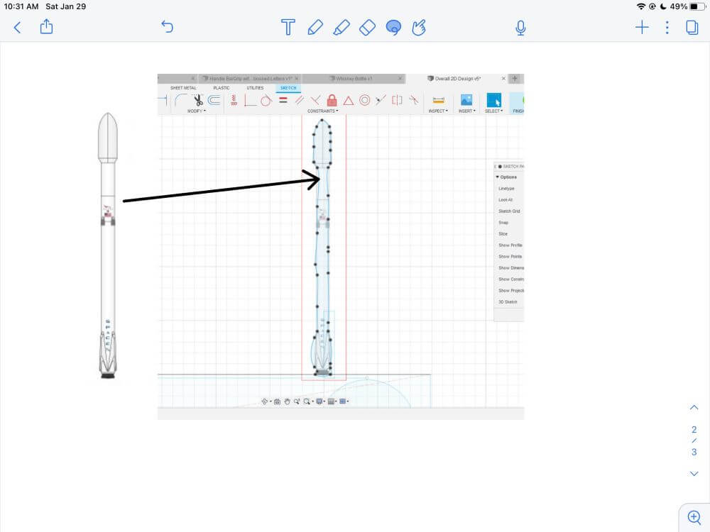
Task: Click Trim scissors icon in Fusion toolbar
Action: point(198,101)
